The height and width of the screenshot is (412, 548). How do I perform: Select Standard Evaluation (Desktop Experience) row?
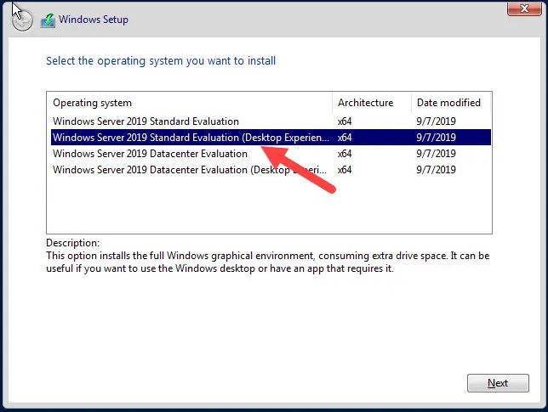point(271,137)
